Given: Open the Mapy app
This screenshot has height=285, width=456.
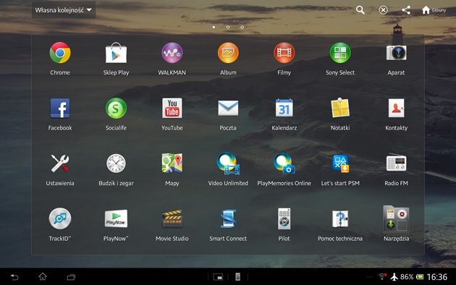Looking at the screenshot, I should click(172, 163).
